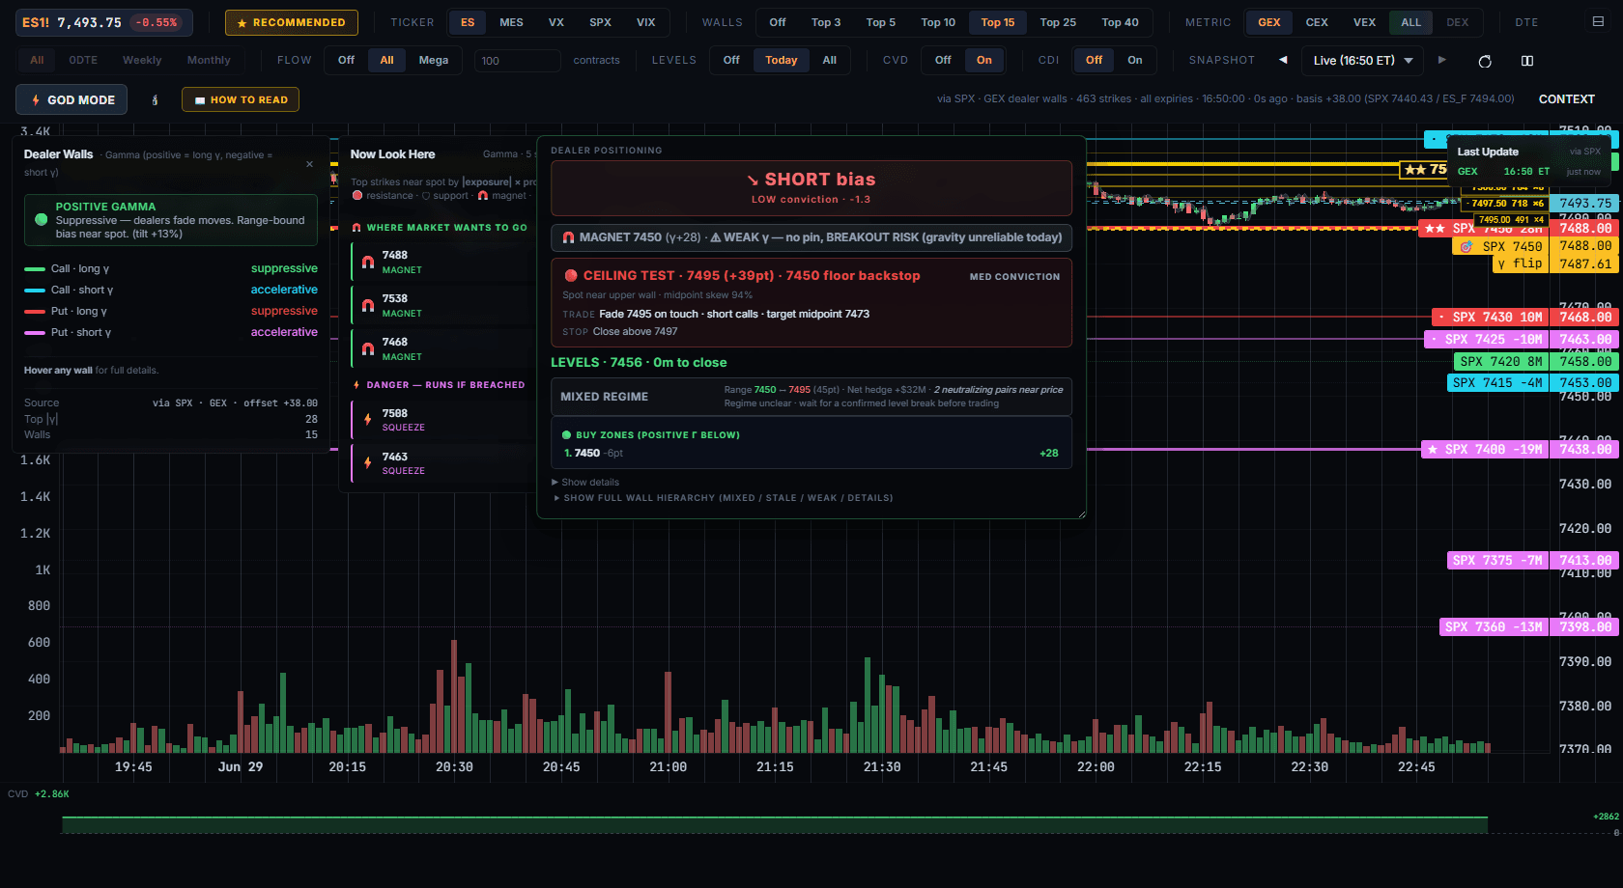Click the star icon in Recommended button
The image size is (1623, 888).
[x=242, y=22]
